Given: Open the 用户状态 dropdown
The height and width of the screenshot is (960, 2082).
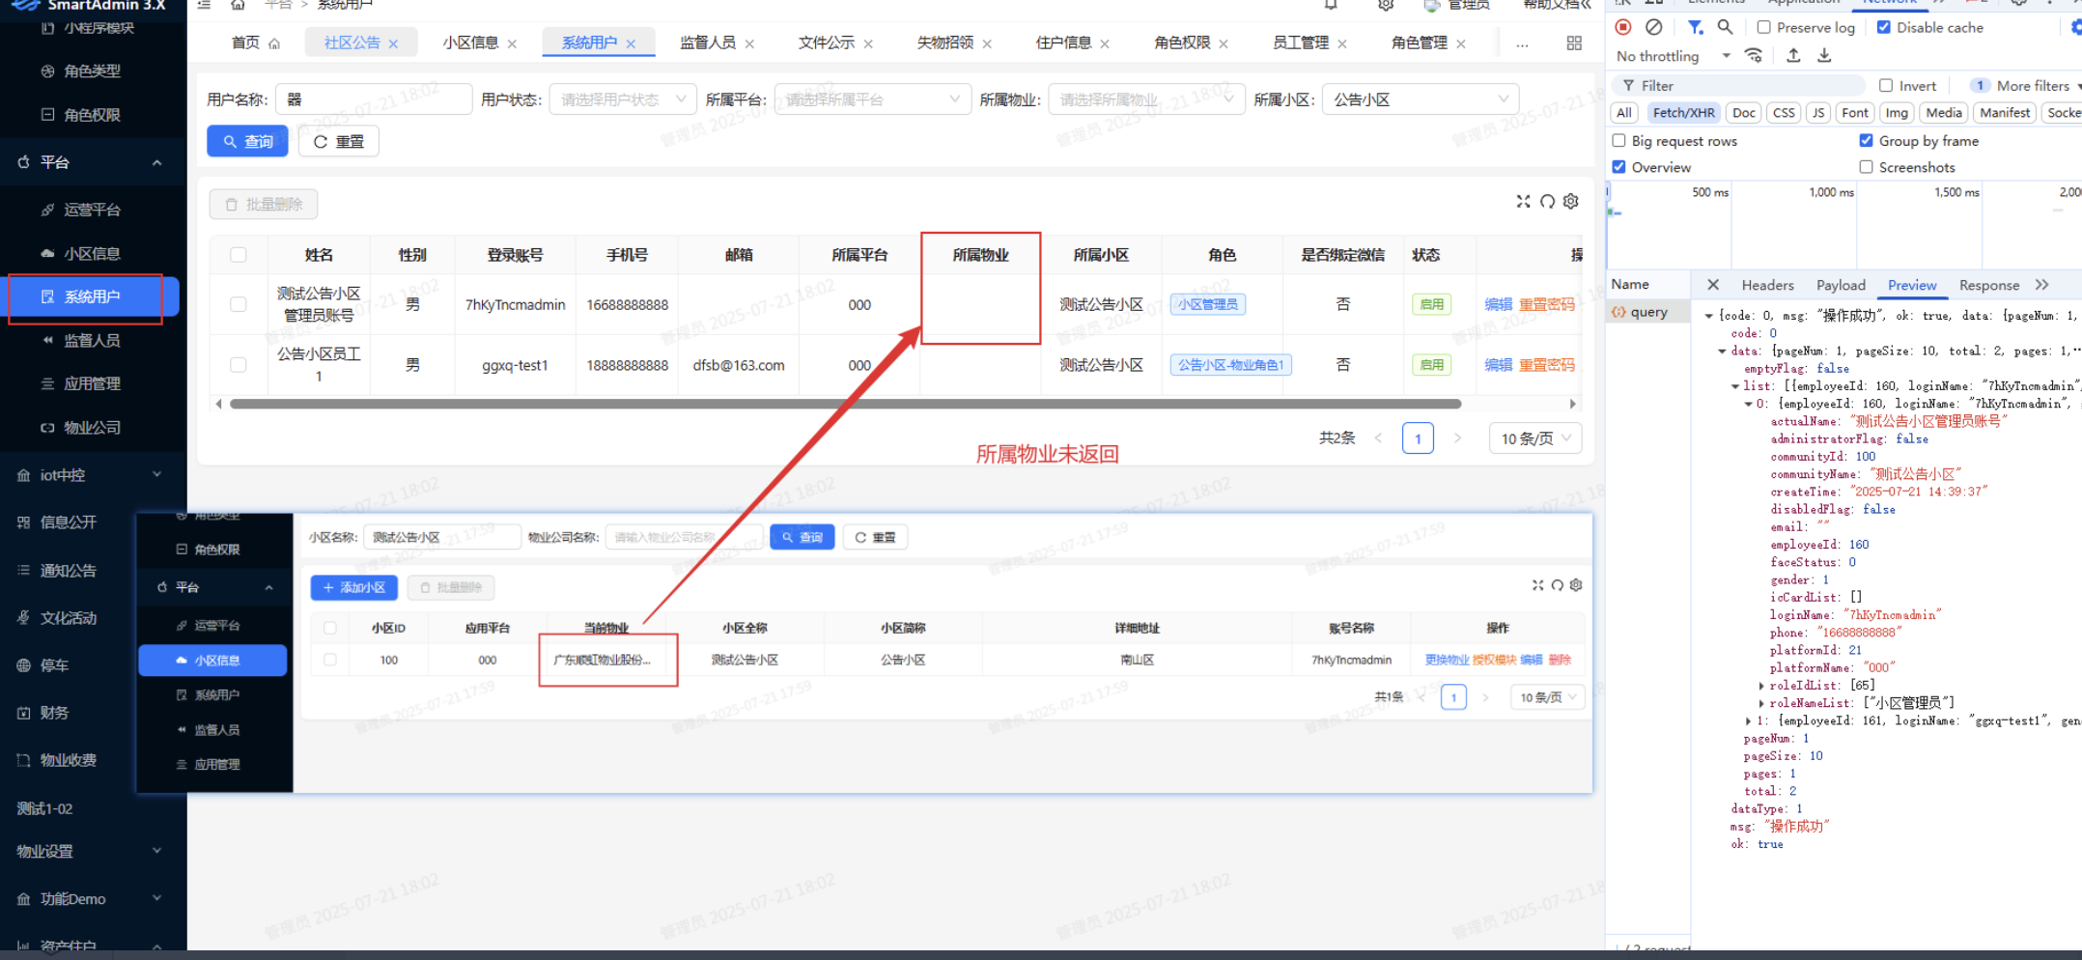Looking at the screenshot, I should [x=622, y=99].
